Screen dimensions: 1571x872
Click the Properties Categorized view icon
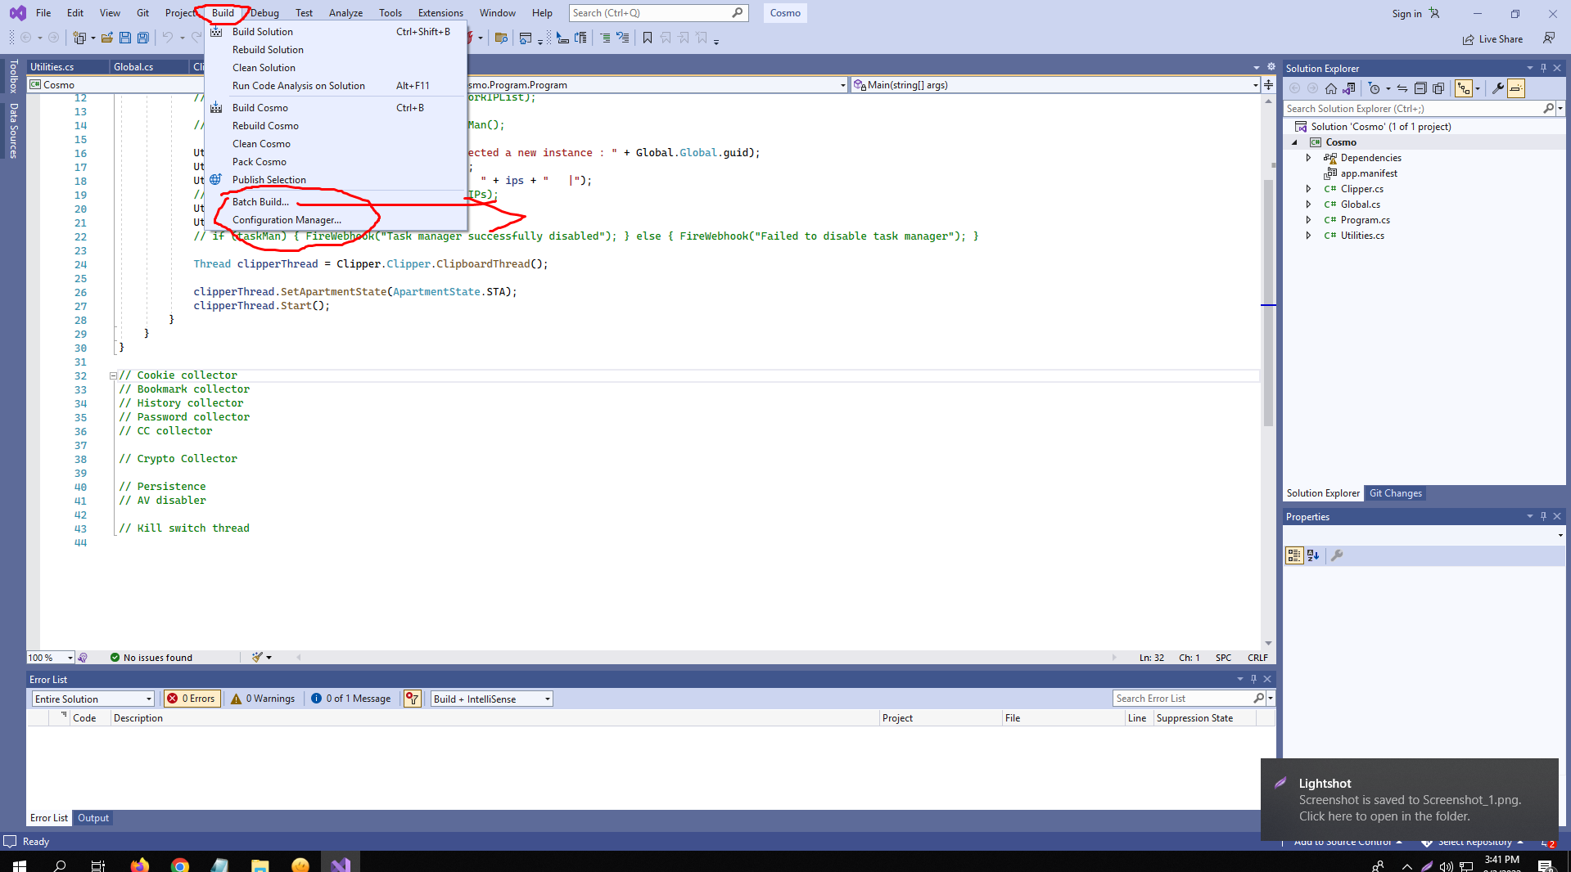(x=1294, y=555)
